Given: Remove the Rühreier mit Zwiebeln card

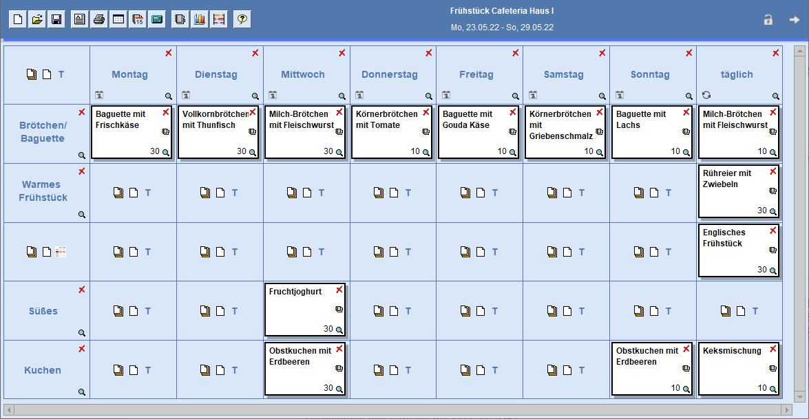Looking at the screenshot, I should point(773,171).
